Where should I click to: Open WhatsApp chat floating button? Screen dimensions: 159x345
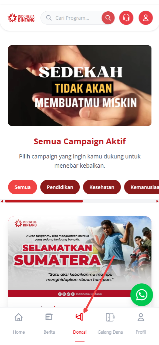click(141, 295)
